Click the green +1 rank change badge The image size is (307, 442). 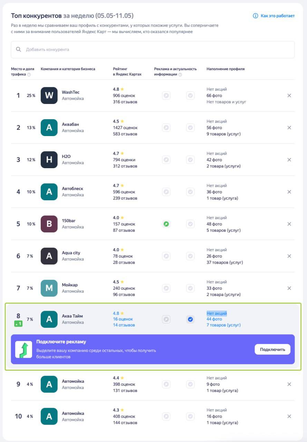tap(18, 324)
